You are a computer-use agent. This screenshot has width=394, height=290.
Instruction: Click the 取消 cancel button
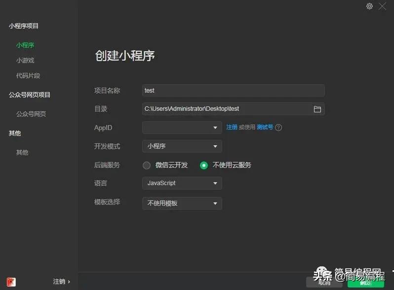(x=324, y=283)
